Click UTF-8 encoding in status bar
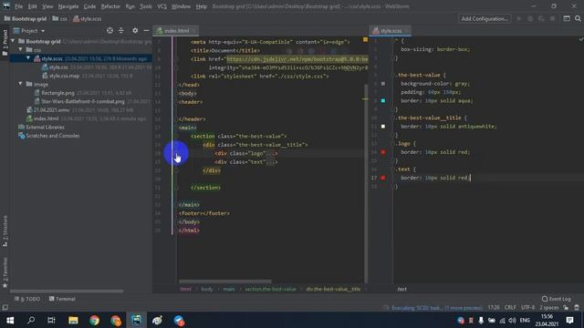Image resolution: width=584 pixels, height=328 pixels. pos(527,308)
